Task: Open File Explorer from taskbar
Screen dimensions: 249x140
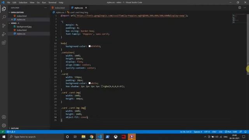Action: [83, 136]
